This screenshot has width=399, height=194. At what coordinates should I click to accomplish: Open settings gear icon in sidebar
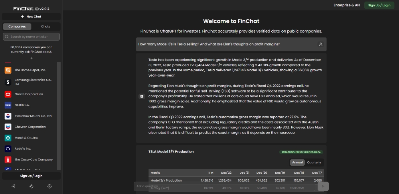click(x=49, y=186)
